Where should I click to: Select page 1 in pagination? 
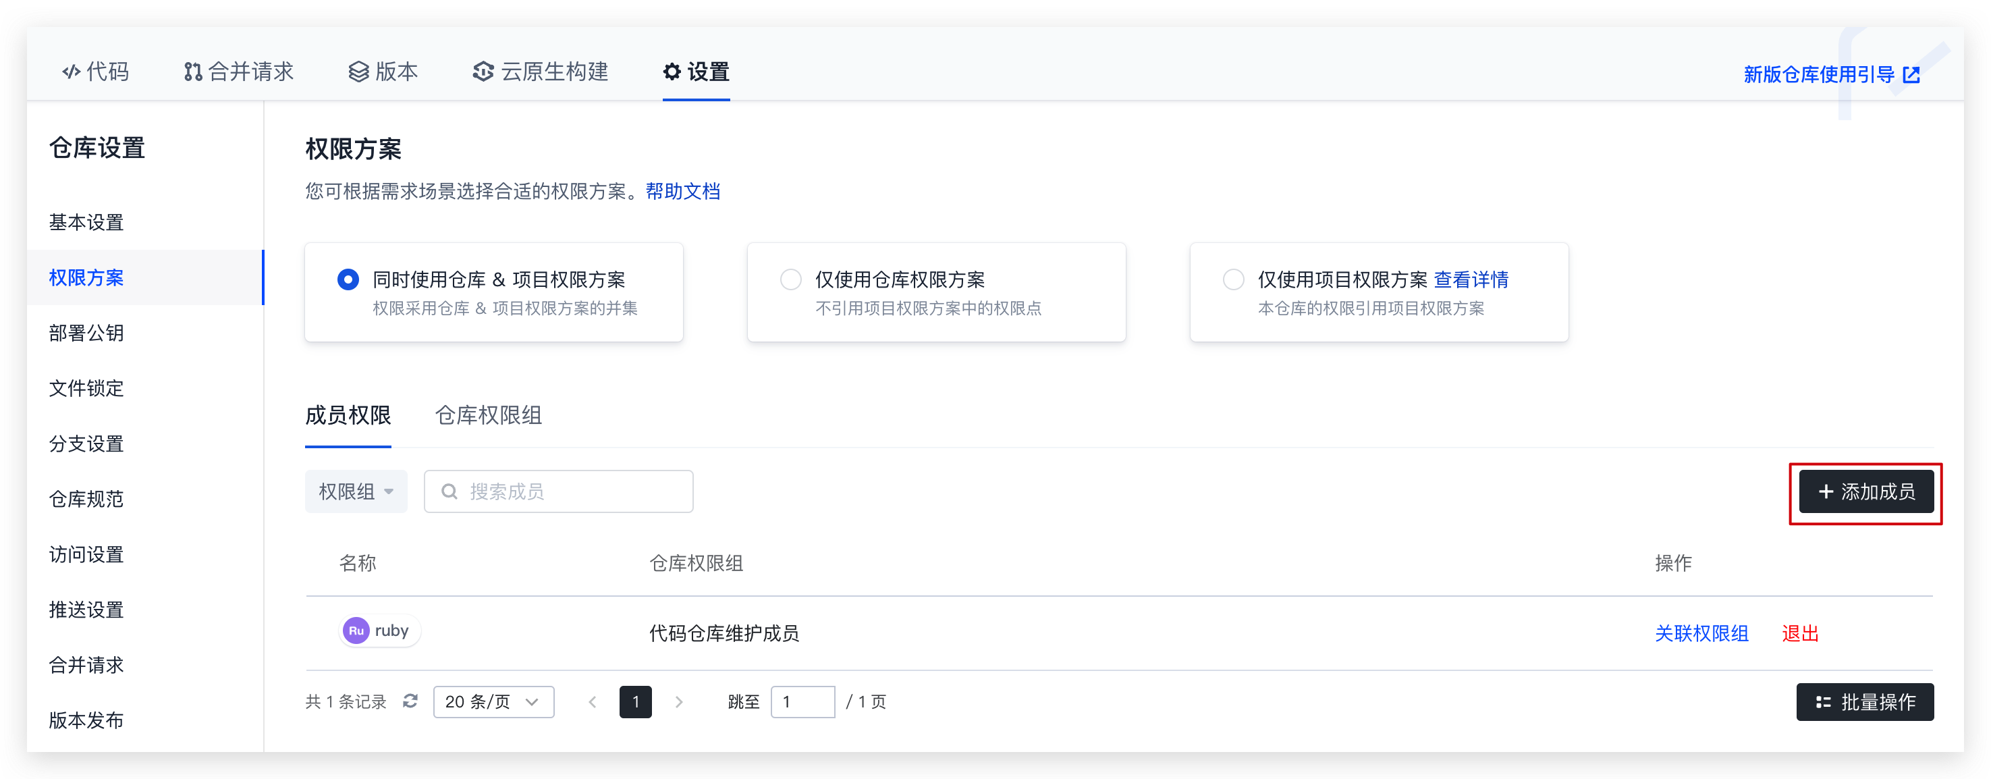(x=635, y=702)
